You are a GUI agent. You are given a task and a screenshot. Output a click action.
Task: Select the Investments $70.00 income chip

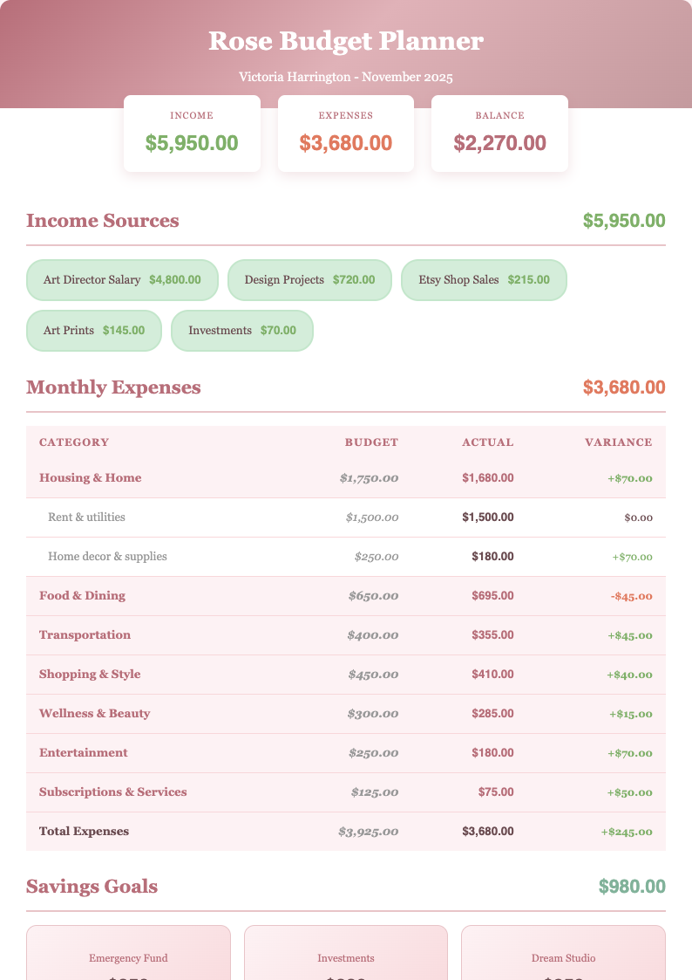click(242, 331)
